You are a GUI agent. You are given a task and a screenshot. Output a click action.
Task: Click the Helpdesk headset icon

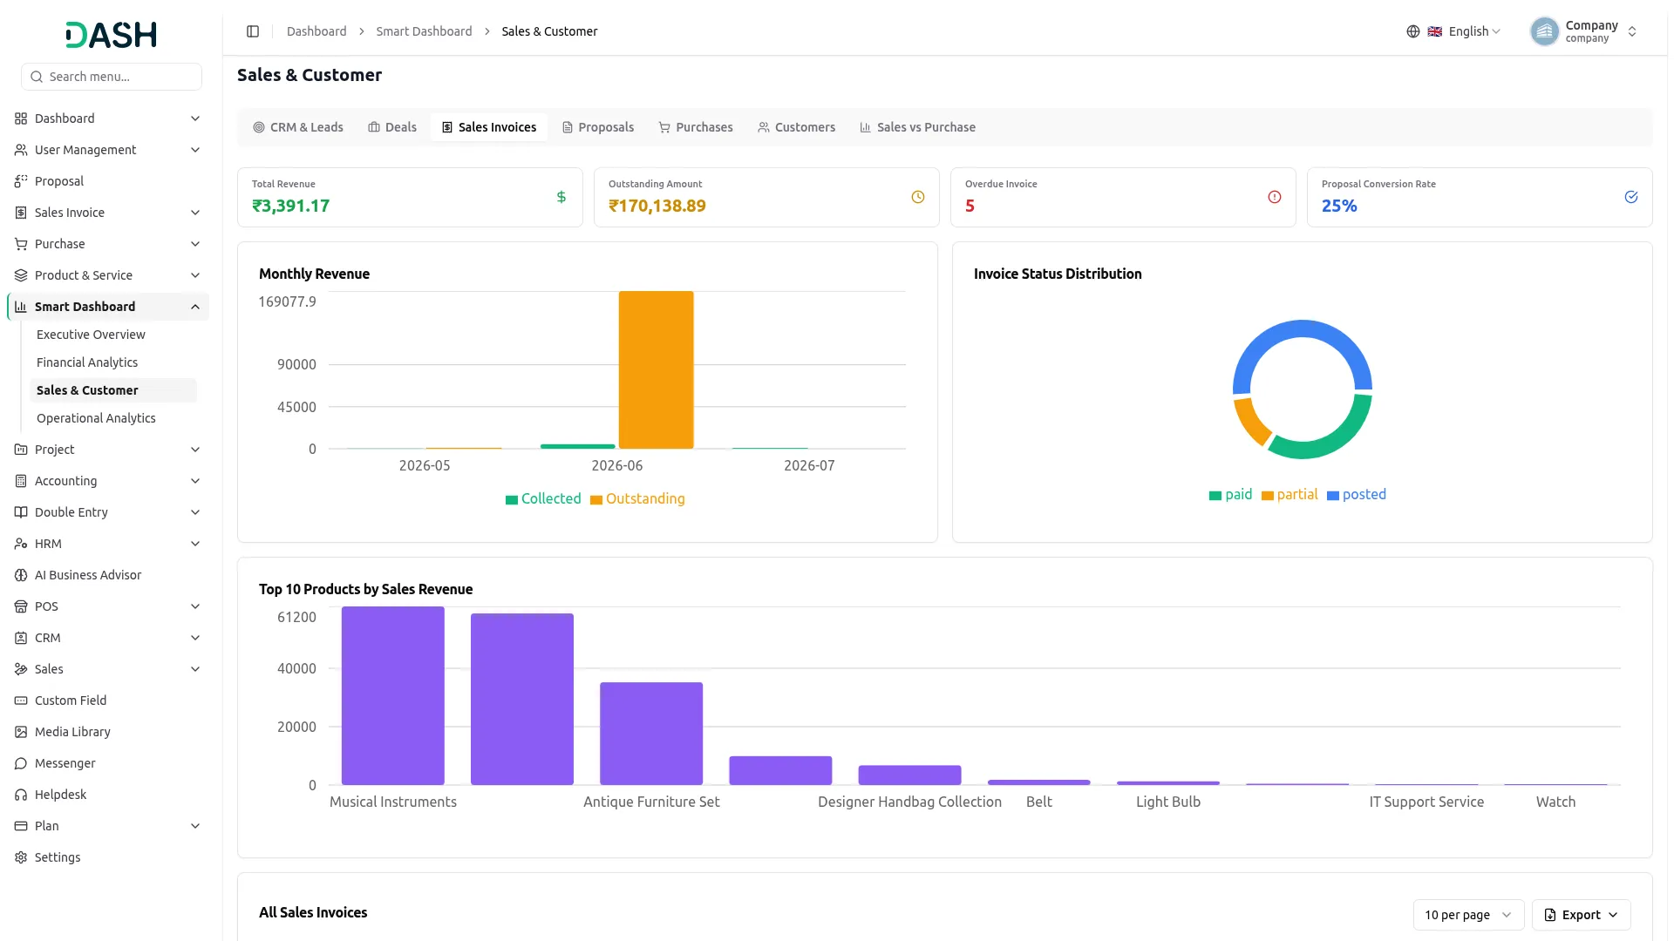[21, 795]
